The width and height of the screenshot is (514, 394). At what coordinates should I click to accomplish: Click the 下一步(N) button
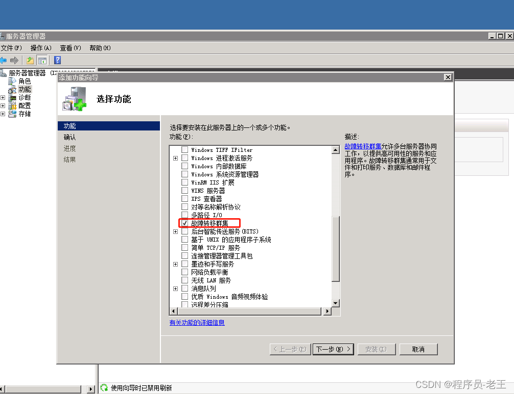(x=333, y=349)
